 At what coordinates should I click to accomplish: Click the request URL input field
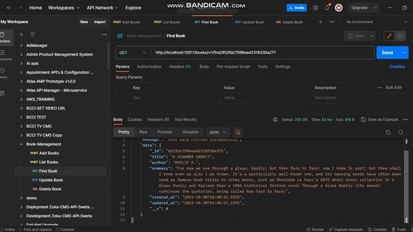[x=262, y=53]
